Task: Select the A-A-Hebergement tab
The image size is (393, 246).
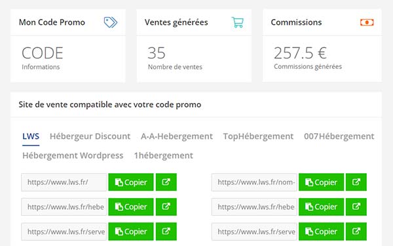Action: tap(177, 136)
